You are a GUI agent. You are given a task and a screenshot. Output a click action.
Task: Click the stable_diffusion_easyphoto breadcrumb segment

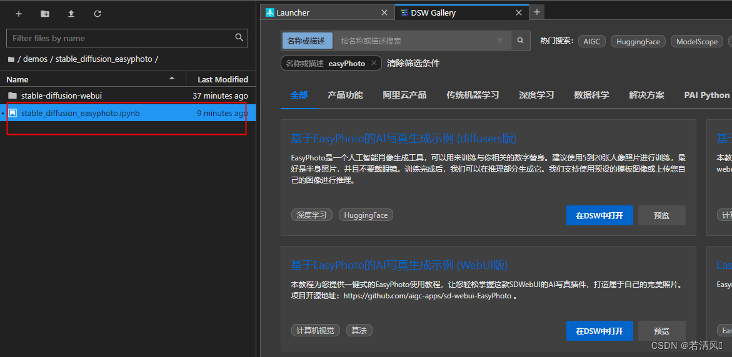[x=104, y=59]
